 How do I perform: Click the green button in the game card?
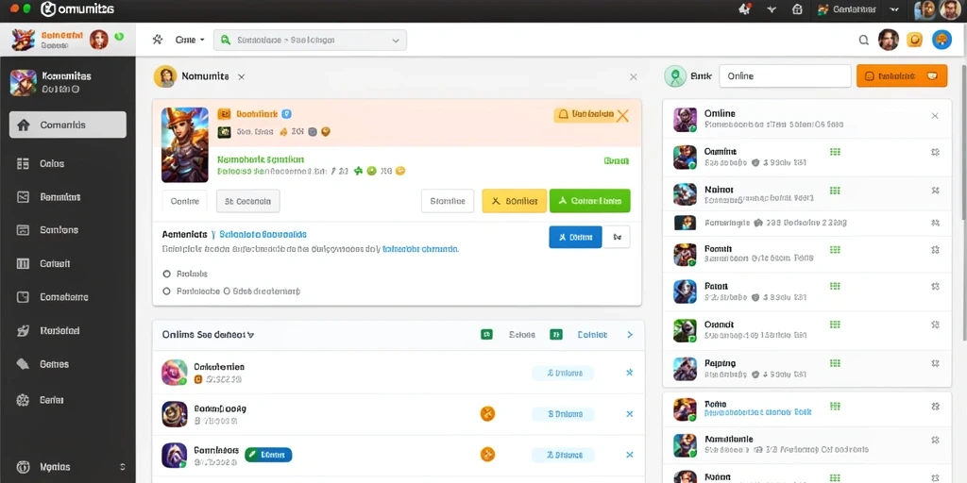click(x=589, y=201)
